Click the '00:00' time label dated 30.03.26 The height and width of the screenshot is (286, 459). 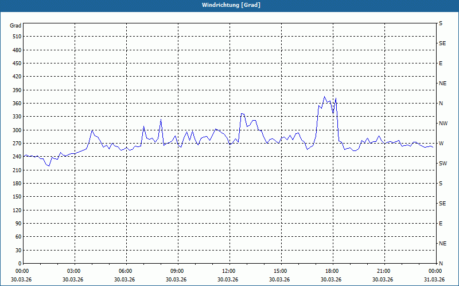click(22, 271)
